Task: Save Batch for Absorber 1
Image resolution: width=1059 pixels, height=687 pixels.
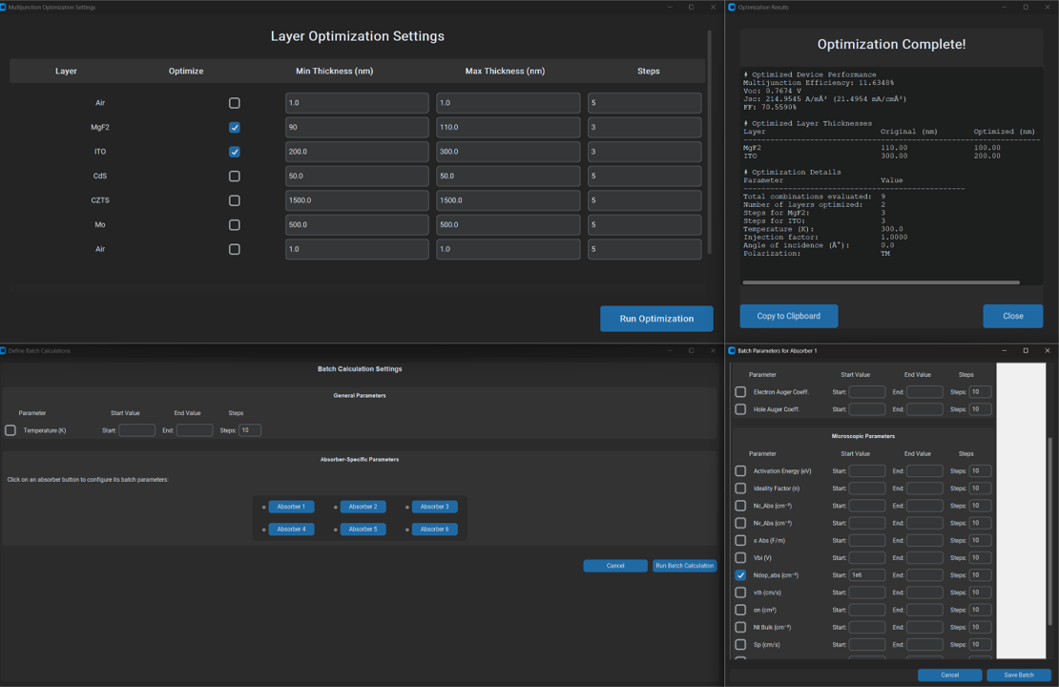Action: (x=1017, y=675)
